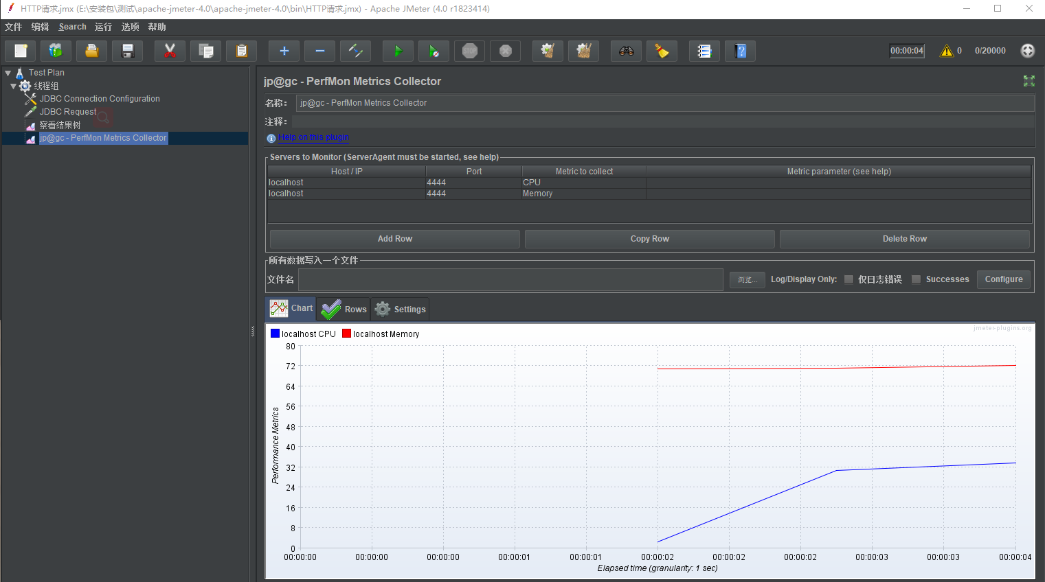
Task: Click the blue localhost CPU legend swatch
Action: [x=275, y=334]
